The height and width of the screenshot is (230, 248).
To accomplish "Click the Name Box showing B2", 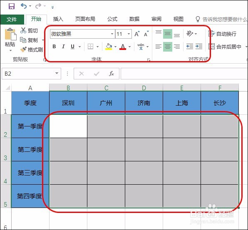I will 31,74.
